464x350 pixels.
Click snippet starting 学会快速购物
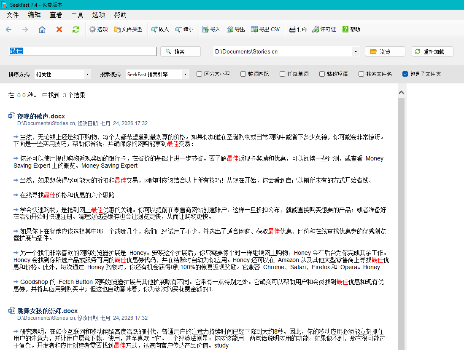pos(200,213)
